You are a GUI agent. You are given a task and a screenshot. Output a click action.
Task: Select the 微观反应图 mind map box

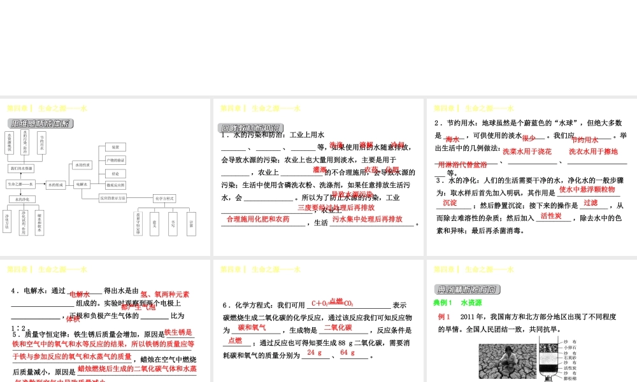point(115,185)
